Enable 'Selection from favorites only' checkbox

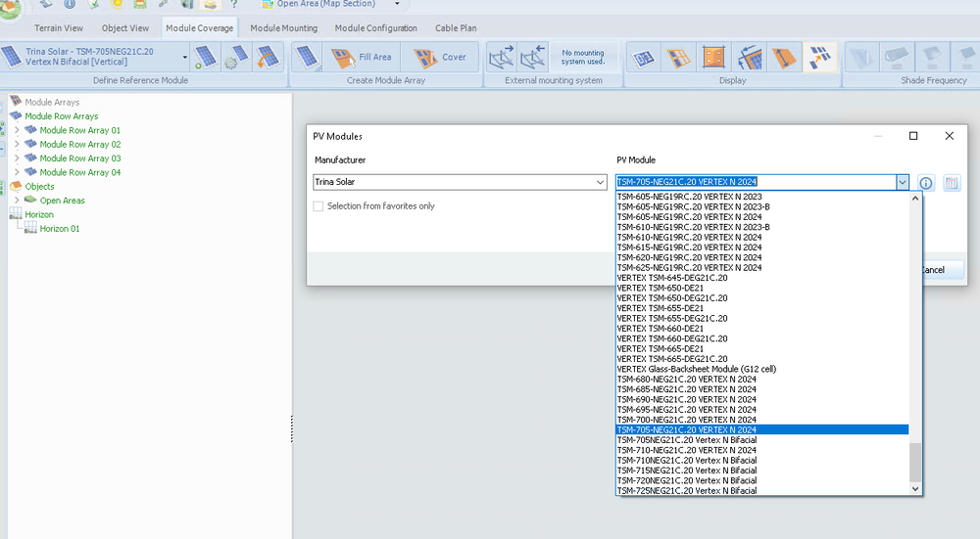(318, 206)
